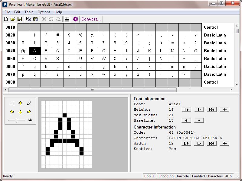
Task: Open the Options menu
Action: point(44,12)
